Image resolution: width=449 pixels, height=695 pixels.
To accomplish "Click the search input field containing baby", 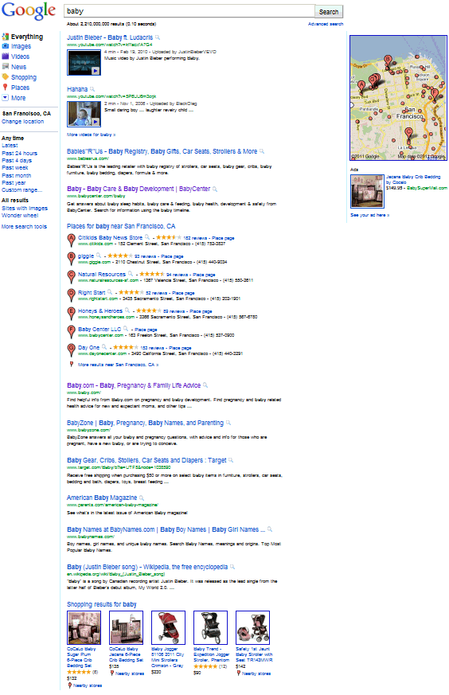I will pyautogui.click(x=189, y=11).
